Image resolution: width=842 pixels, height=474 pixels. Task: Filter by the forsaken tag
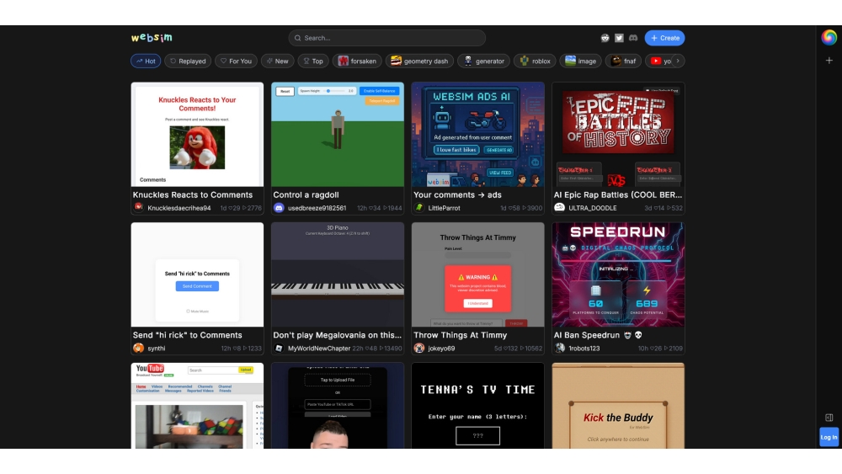[357, 61]
